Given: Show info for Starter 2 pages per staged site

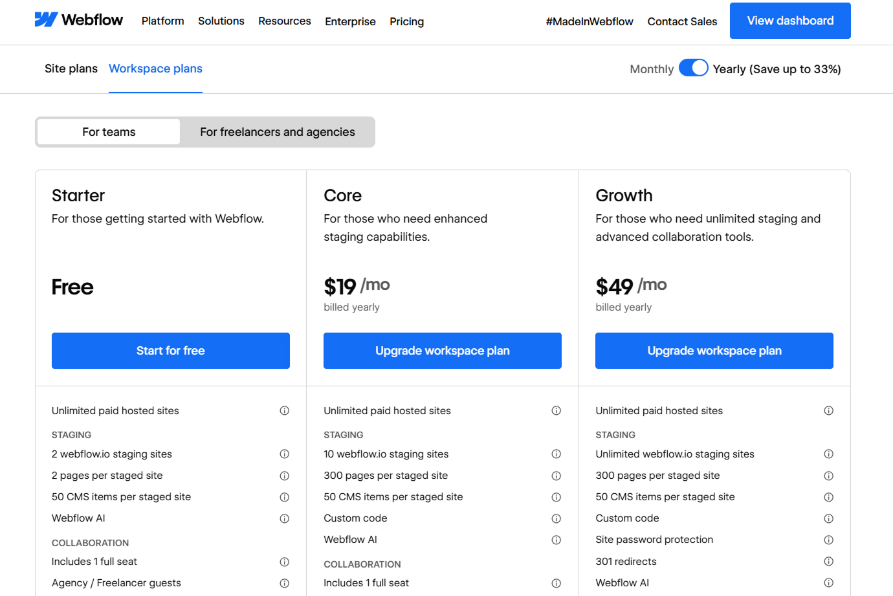Looking at the screenshot, I should point(284,476).
